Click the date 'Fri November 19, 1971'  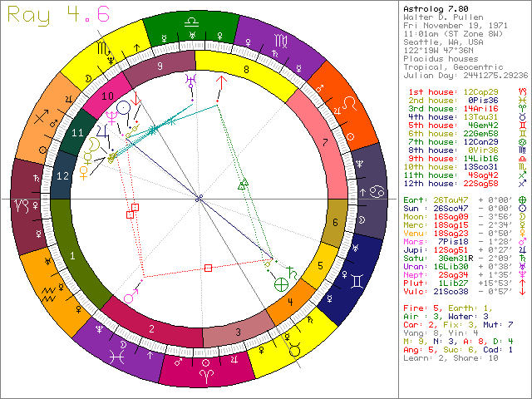tap(456, 26)
